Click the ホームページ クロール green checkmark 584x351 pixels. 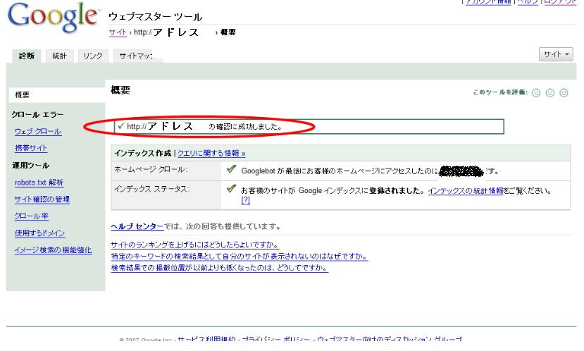click(x=231, y=169)
